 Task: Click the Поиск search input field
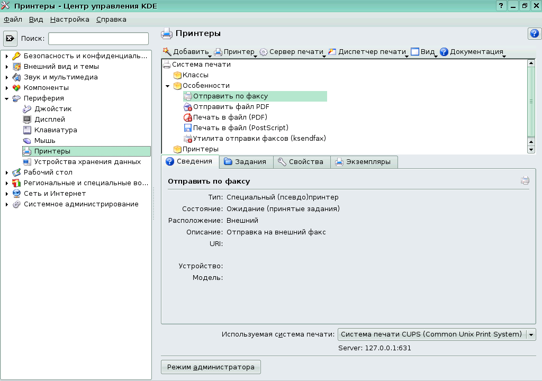pyautogui.click(x=98, y=39)
